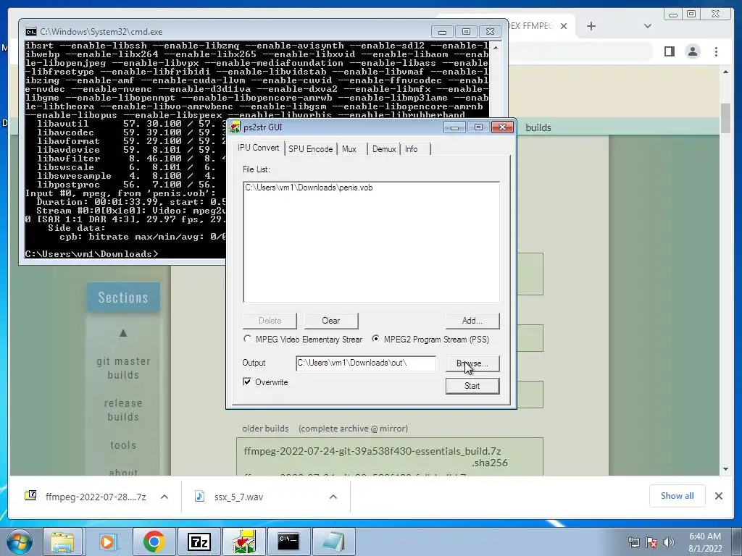
Task: Click volume speaker tray icon
Action: 668,542
